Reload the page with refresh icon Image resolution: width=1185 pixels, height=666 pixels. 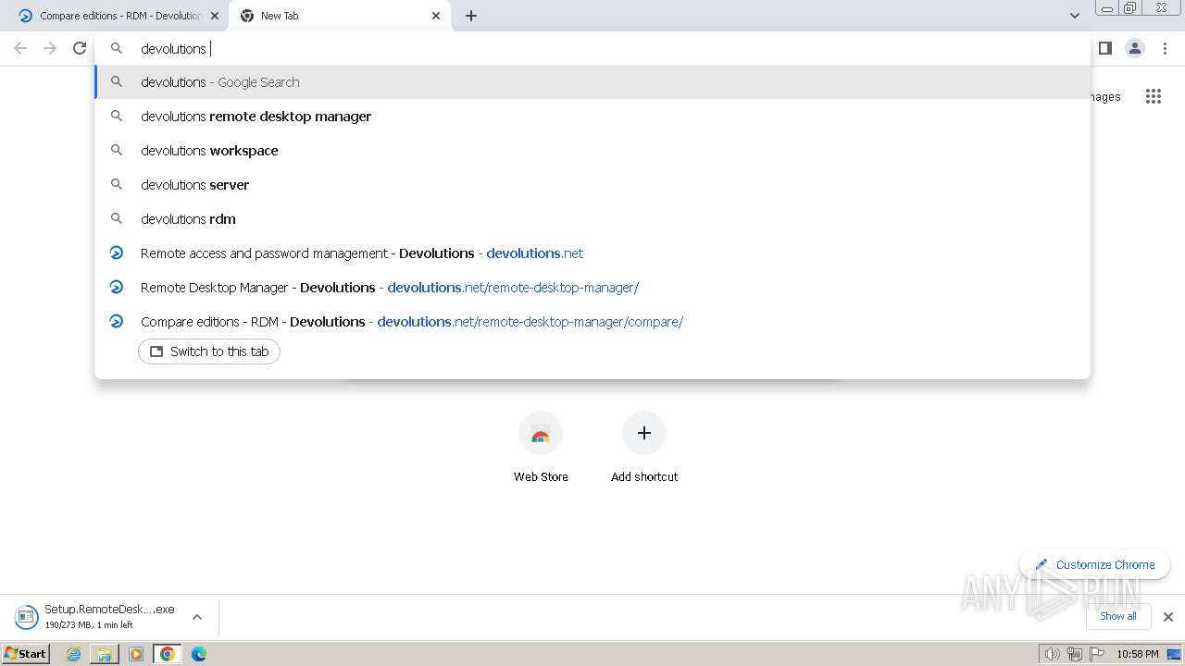[80, 48]
